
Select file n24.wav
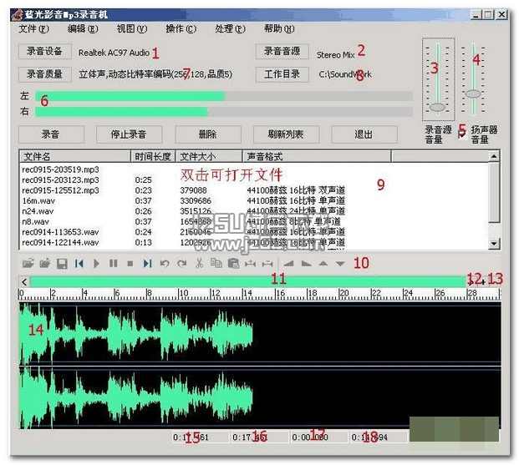38,211
